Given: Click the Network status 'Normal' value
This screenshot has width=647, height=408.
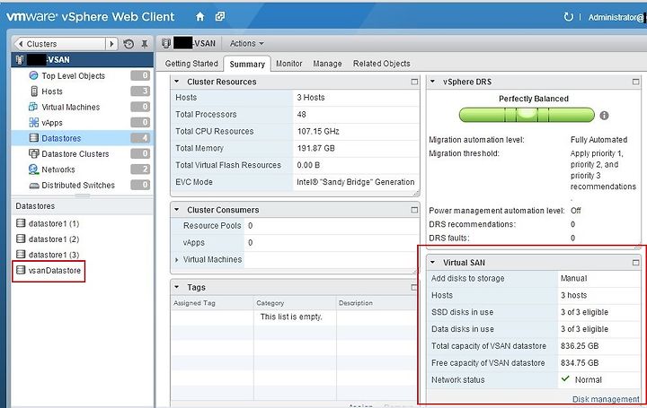Looking at the screenshot, I should click(589, 379).
